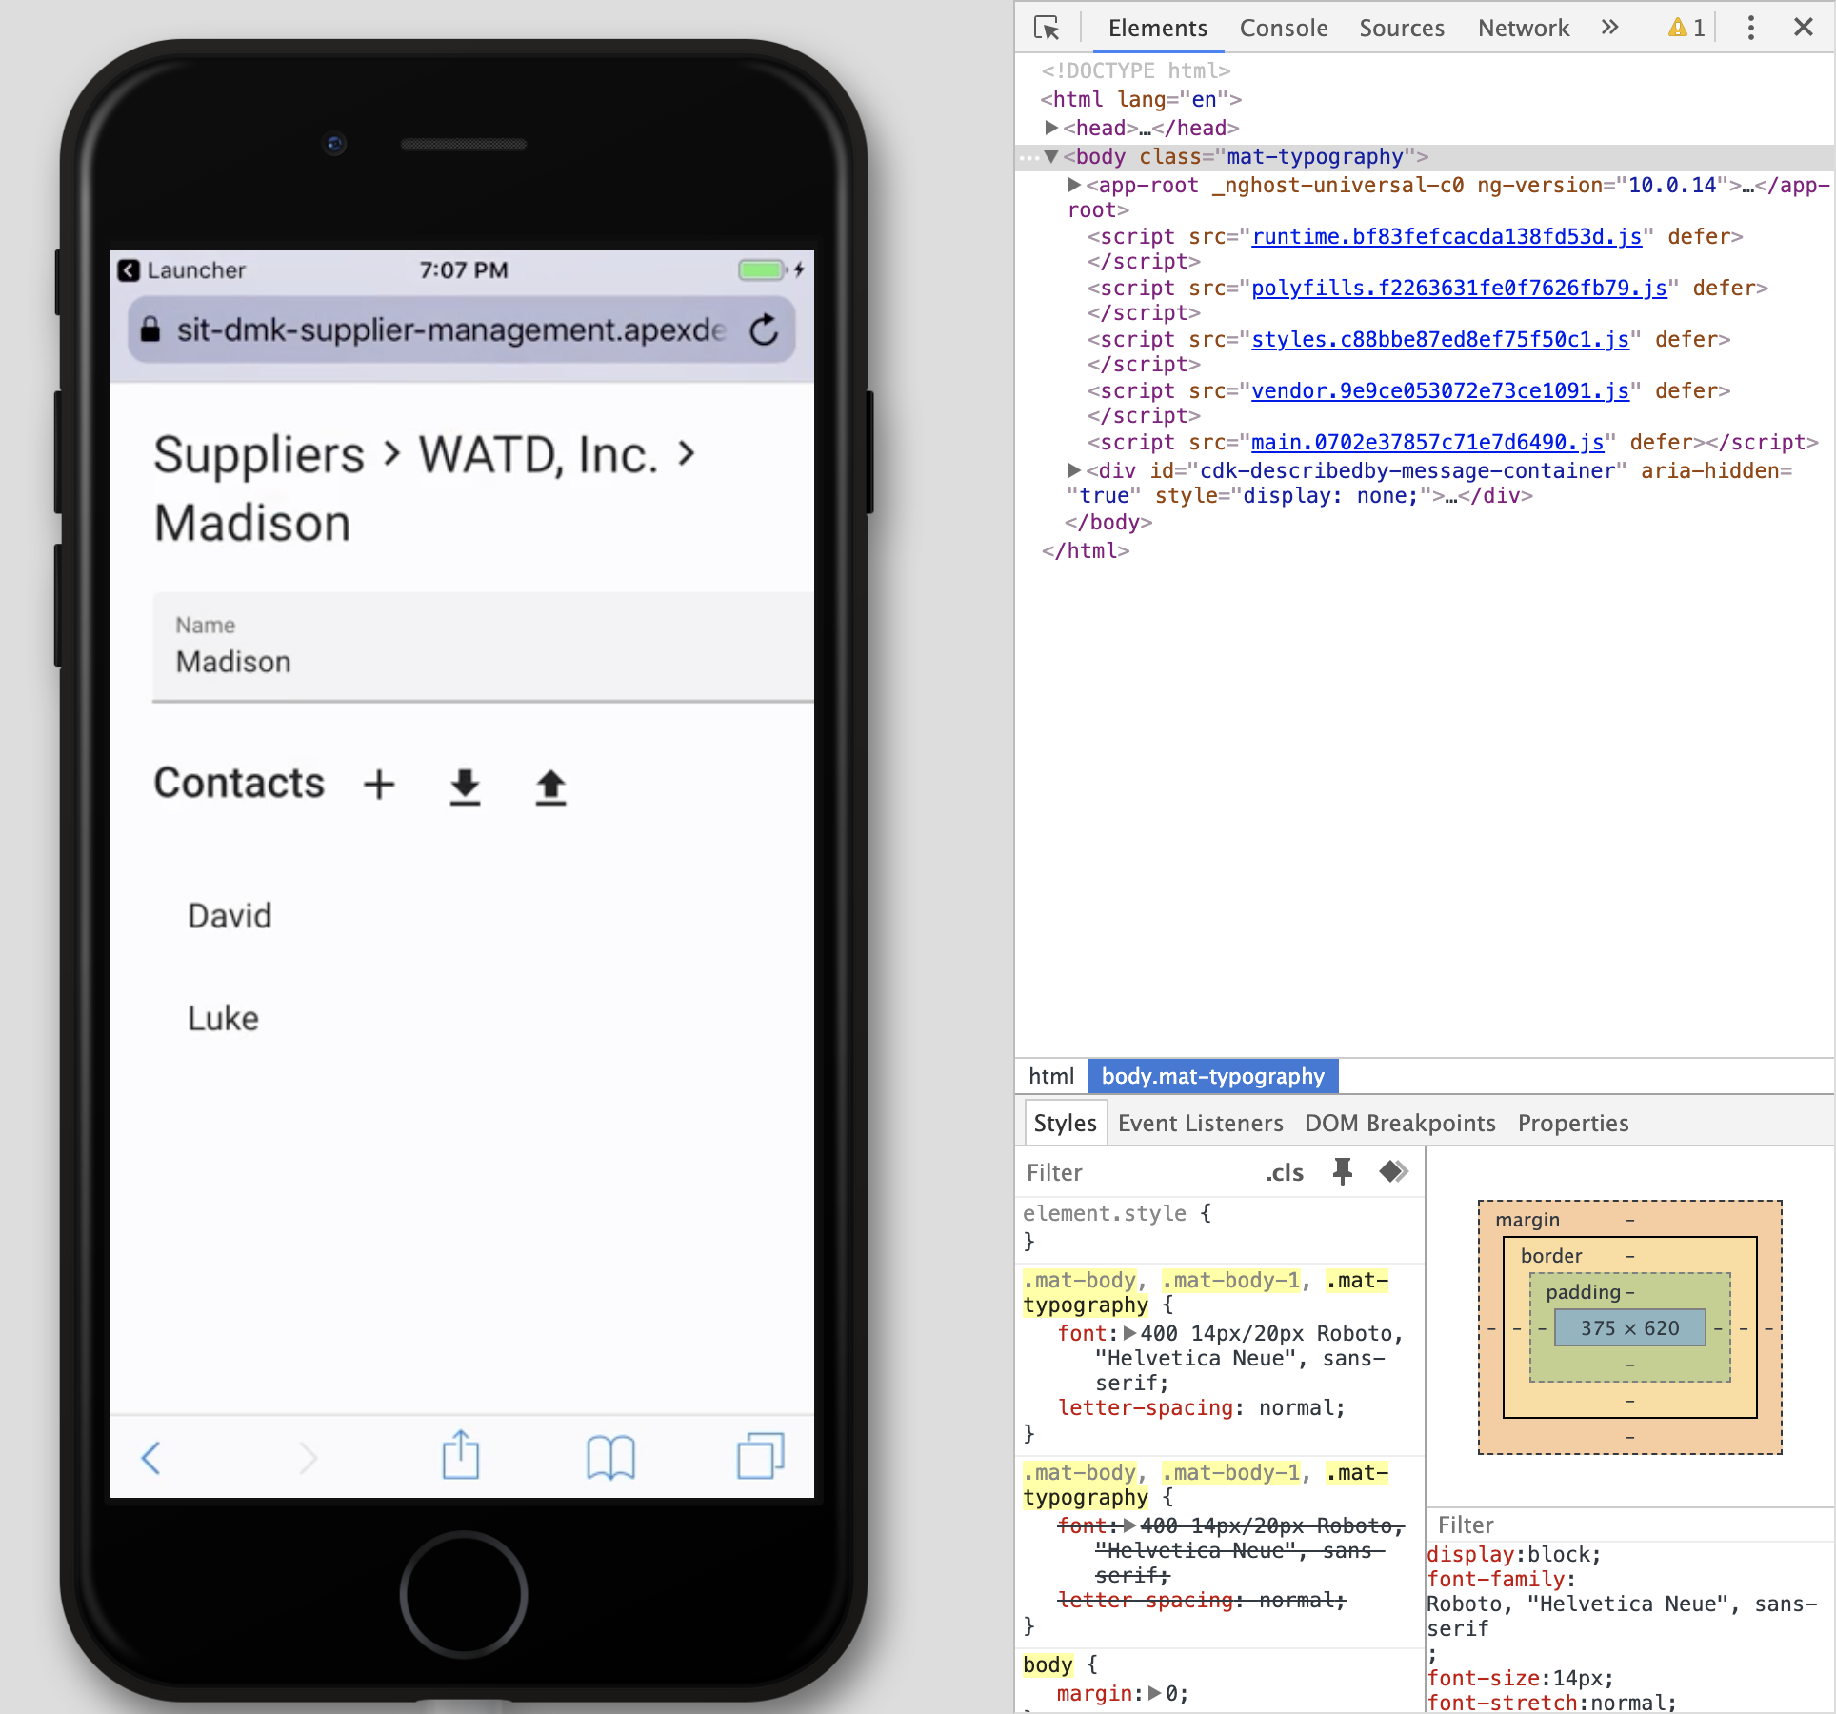Switch to the Styles pane tab
The image size is (1836, 1714).
click(x=1065, y=1123)
